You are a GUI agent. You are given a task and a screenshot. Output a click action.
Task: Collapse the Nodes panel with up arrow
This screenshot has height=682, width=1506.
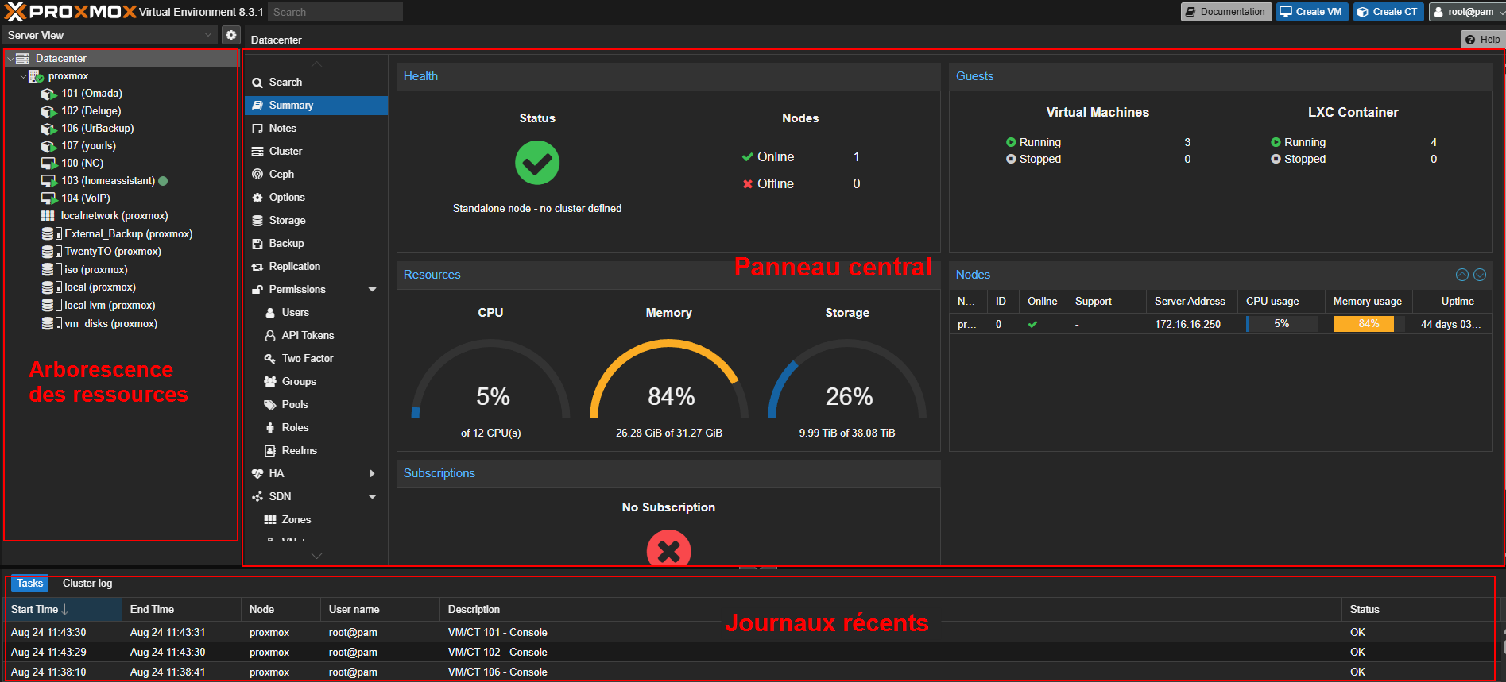click(x=1461, y=275)
